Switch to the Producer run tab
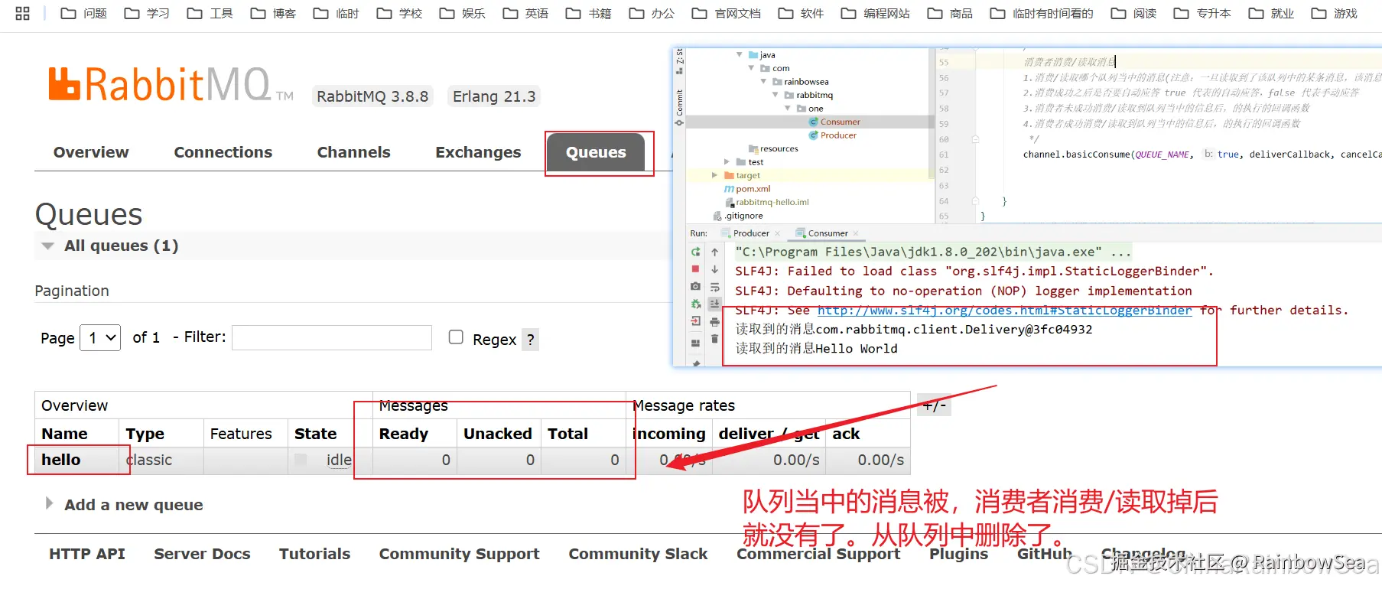1382x589 pixels. (750, 233)
